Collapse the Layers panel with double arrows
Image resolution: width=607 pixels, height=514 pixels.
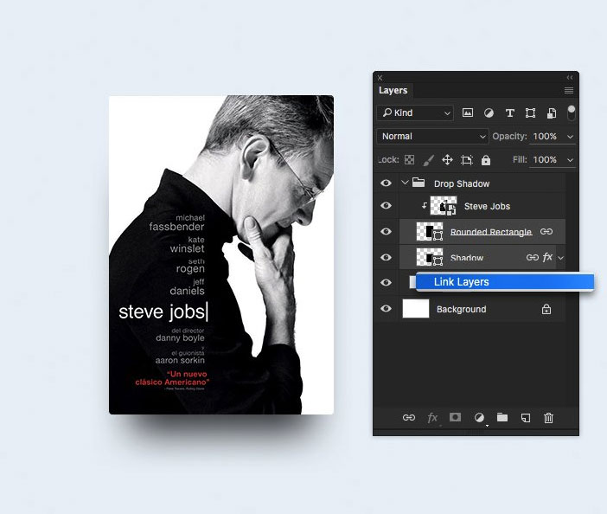coord(570,78)
